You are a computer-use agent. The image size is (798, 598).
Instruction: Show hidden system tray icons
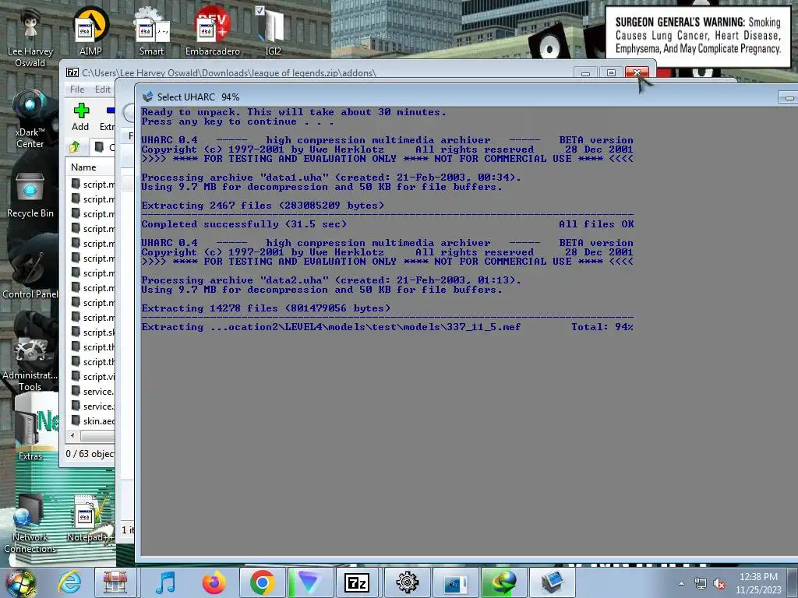pos(681,584)
